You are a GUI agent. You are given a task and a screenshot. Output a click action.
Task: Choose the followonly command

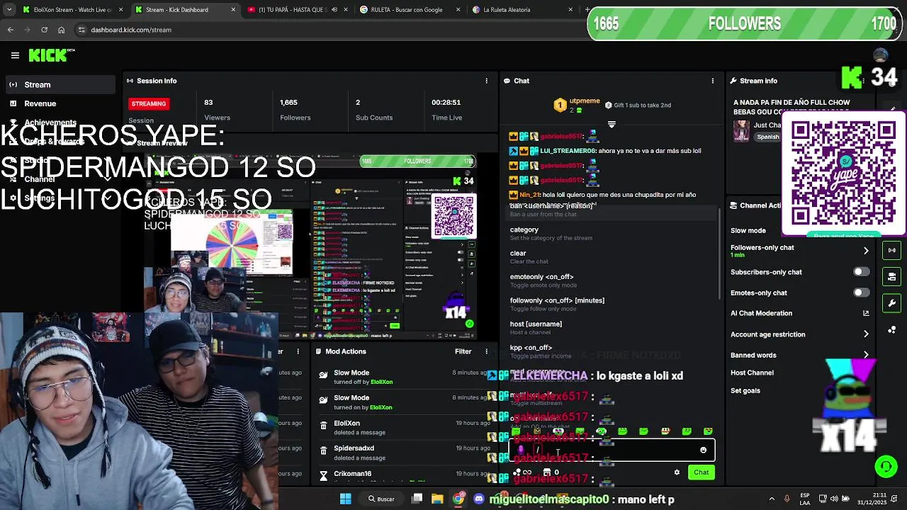click(x=612, y=304)
